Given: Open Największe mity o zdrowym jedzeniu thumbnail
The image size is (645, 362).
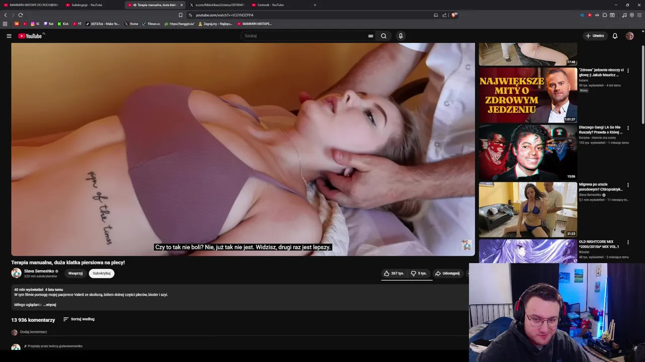Looking at the screenshot, I should [x=528, y=95].
